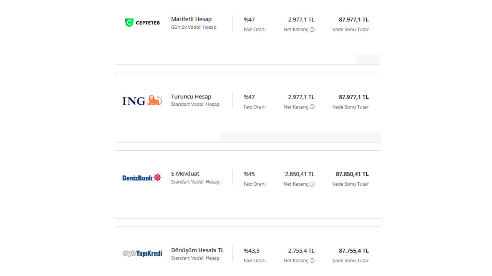Open the E-Mevduat product title

pos(185,174)
